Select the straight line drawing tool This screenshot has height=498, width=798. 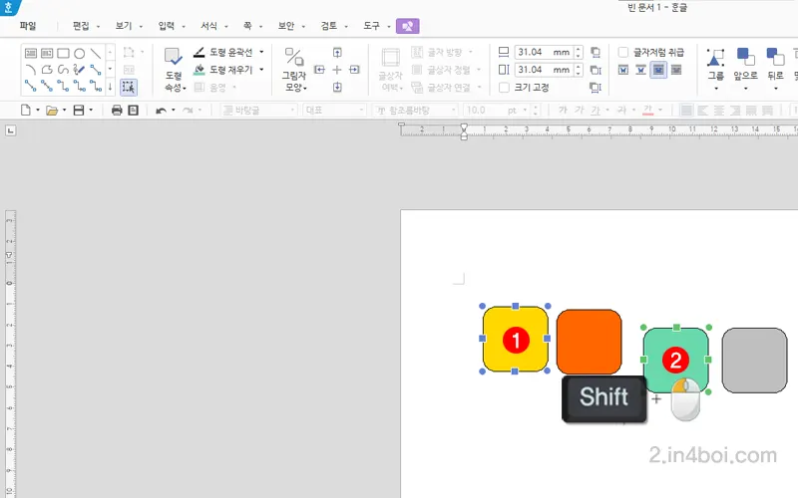coord(96,53)
